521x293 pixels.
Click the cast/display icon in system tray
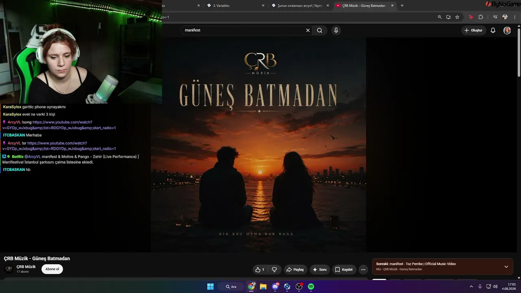coord(488,286)
